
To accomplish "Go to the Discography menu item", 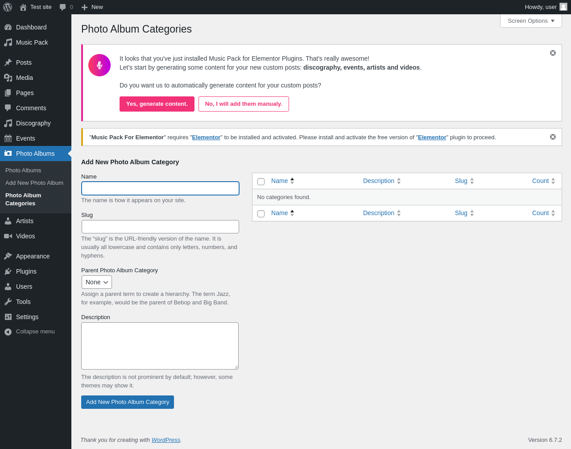I will coord(33,123).
